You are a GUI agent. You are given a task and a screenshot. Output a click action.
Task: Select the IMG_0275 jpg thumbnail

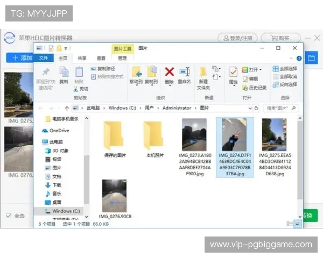275,135
